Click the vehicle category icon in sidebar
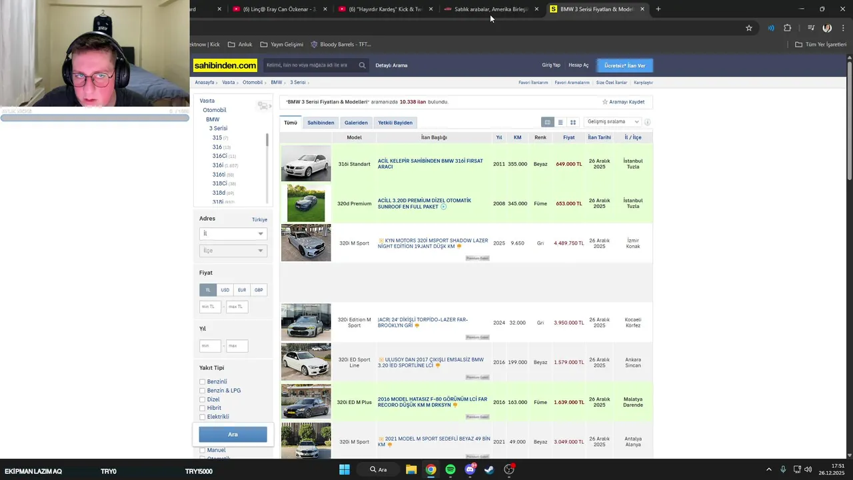 click(x=263, y=106)
